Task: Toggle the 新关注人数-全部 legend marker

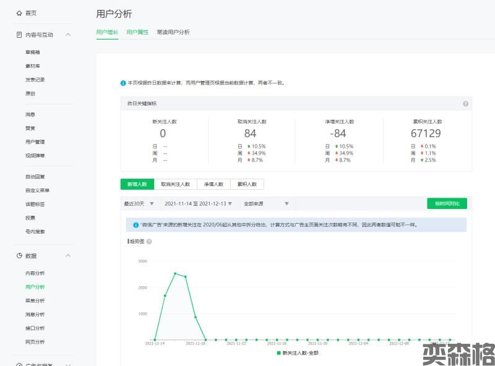Action: pyautogui.click(x=278, y=352)
